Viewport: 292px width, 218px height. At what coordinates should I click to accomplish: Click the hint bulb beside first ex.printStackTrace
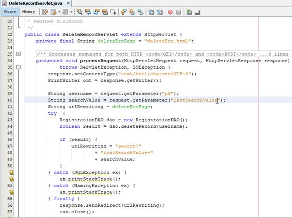(11, 179)
